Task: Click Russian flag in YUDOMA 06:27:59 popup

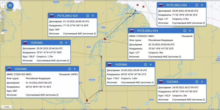Action: pyautogui.click(x=161, y=82)
